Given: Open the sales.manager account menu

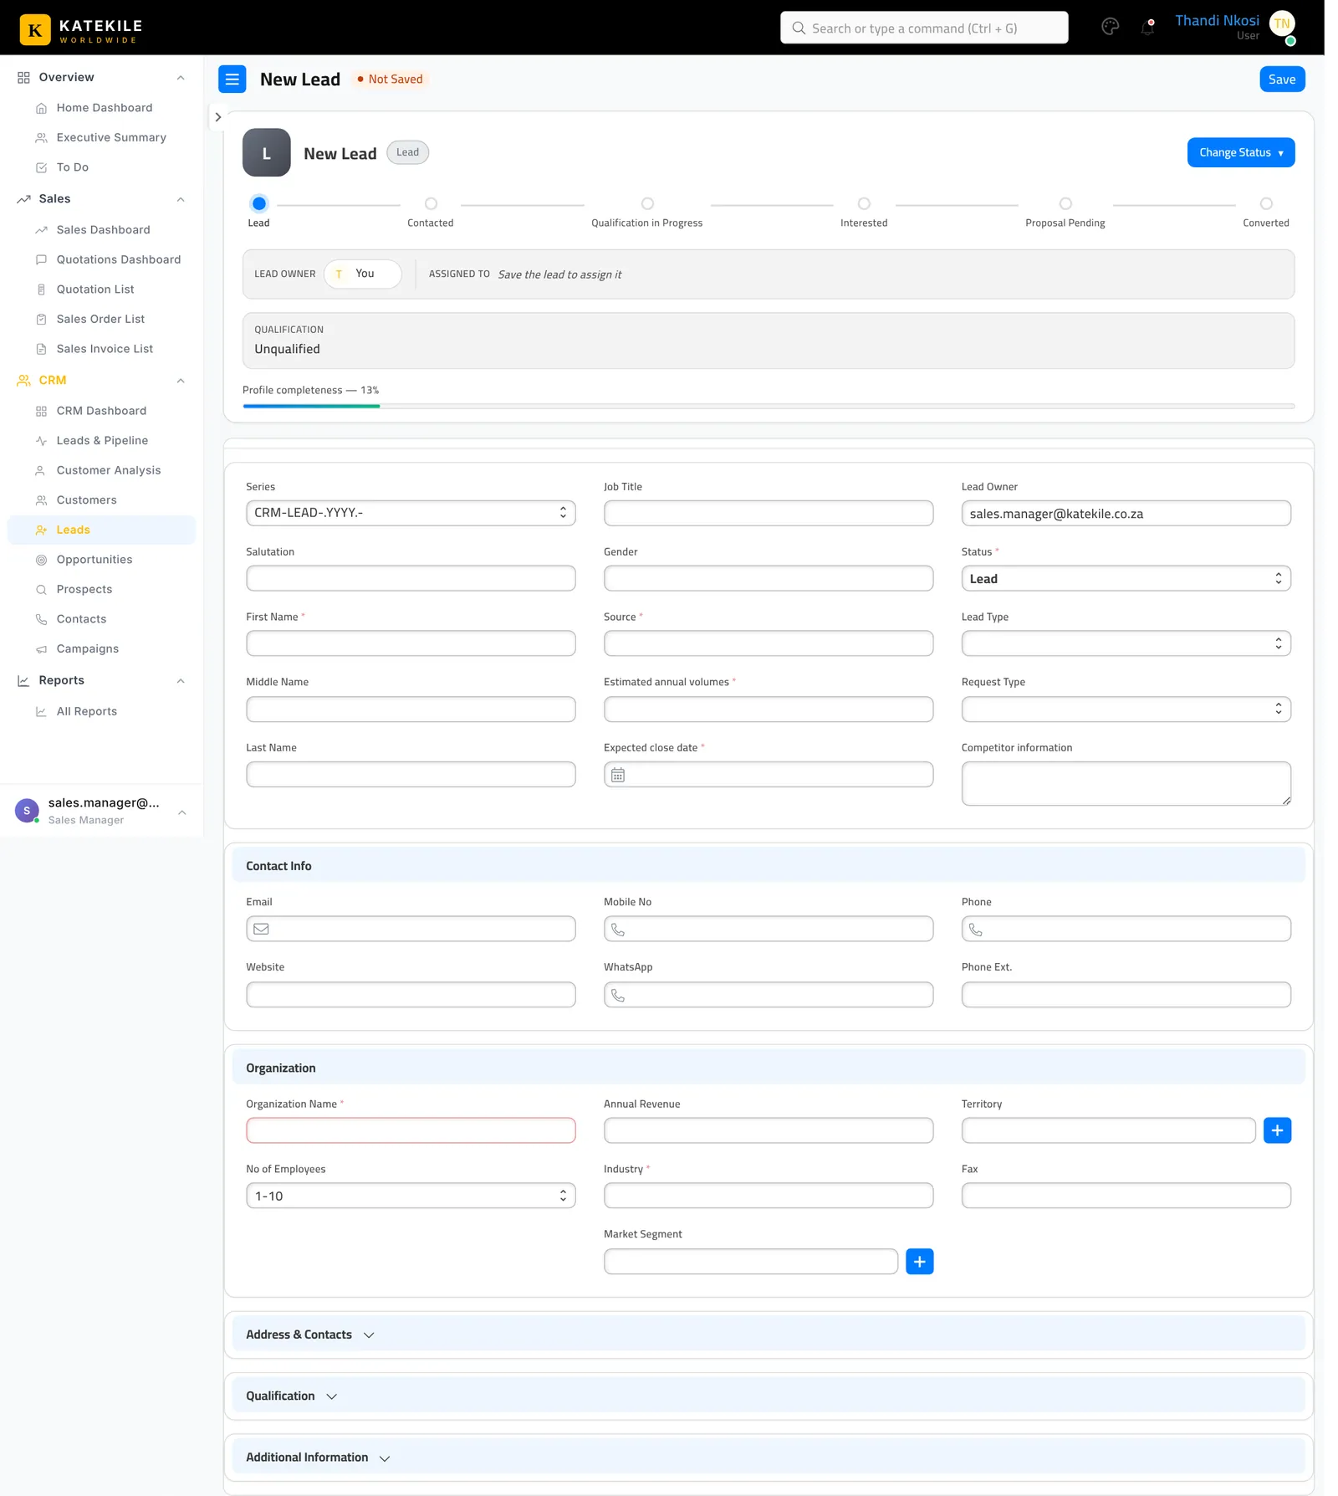Looking at the screenshot, I should [x=101, y=811].
